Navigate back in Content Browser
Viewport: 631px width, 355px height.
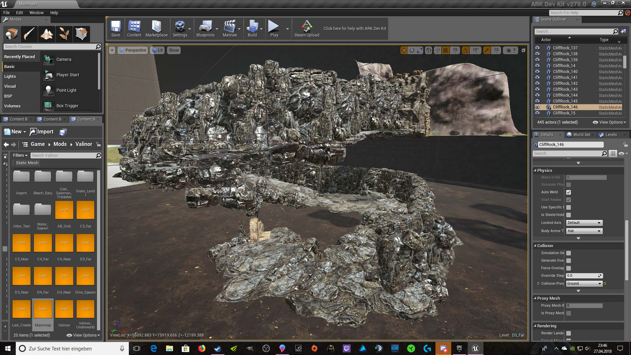6,144
